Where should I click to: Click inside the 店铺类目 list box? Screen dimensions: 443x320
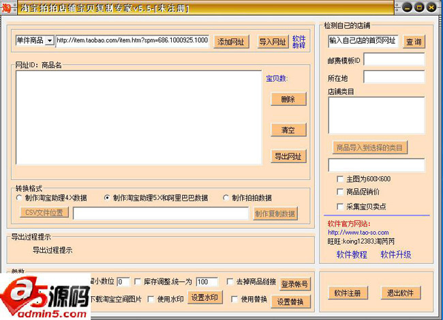tap(376, 115)
